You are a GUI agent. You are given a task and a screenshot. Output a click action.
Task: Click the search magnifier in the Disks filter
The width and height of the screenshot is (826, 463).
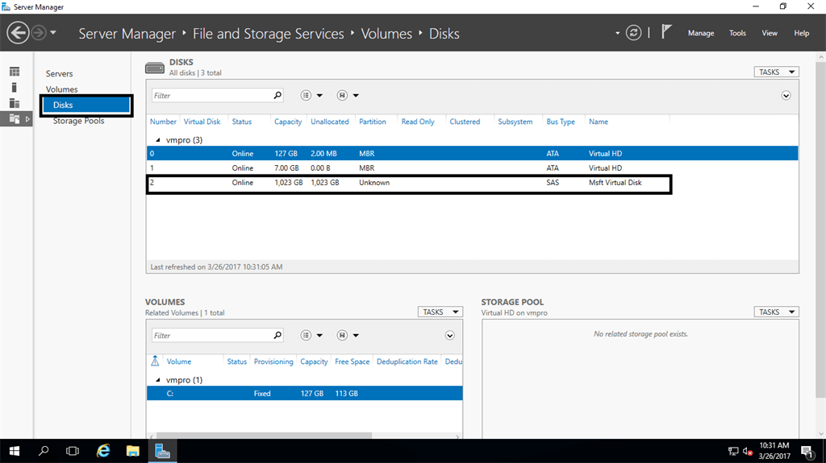277,95
